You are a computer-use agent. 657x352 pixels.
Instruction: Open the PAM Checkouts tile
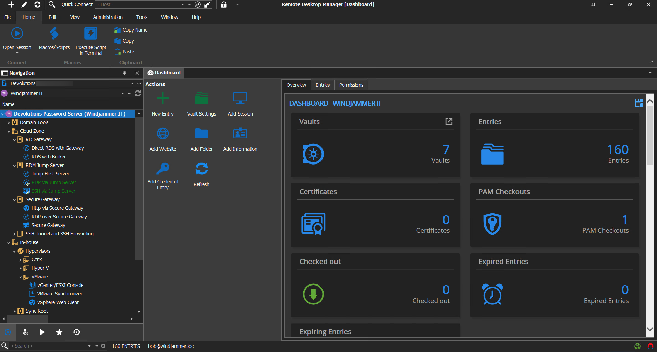(555, 215)
